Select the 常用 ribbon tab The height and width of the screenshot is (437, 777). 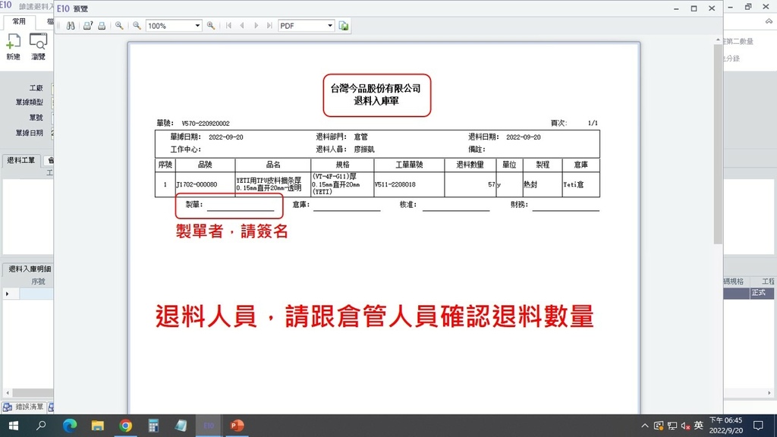click(19, 21)
